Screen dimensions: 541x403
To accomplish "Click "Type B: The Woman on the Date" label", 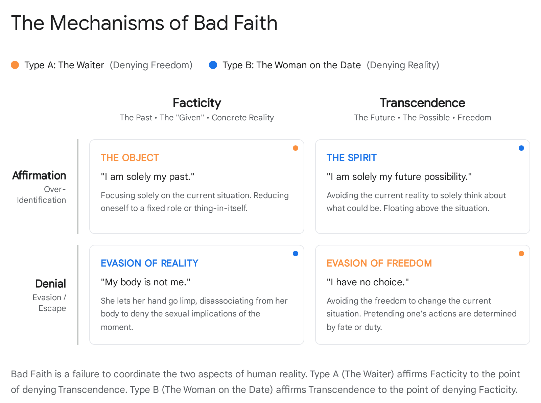I will point(291,65).
